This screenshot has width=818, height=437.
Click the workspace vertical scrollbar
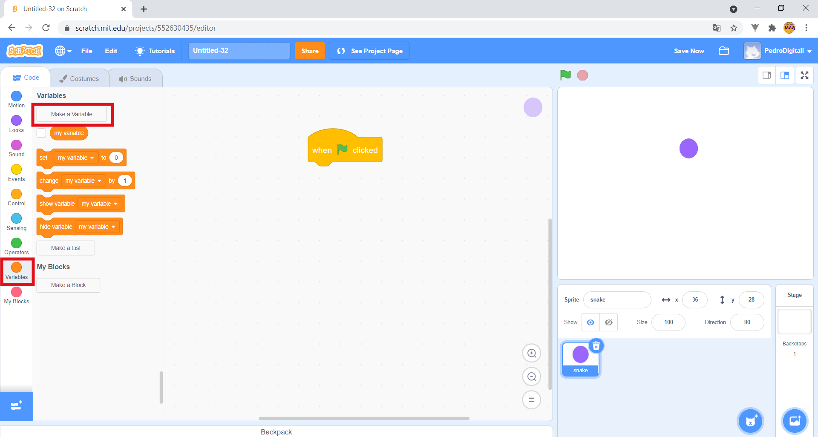550,304
